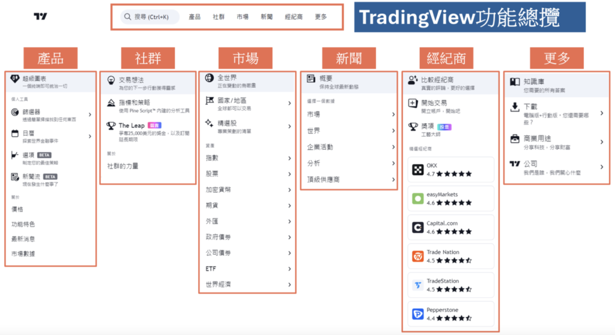Click the 交易想法 lightbulb icon

click(111, 80)
